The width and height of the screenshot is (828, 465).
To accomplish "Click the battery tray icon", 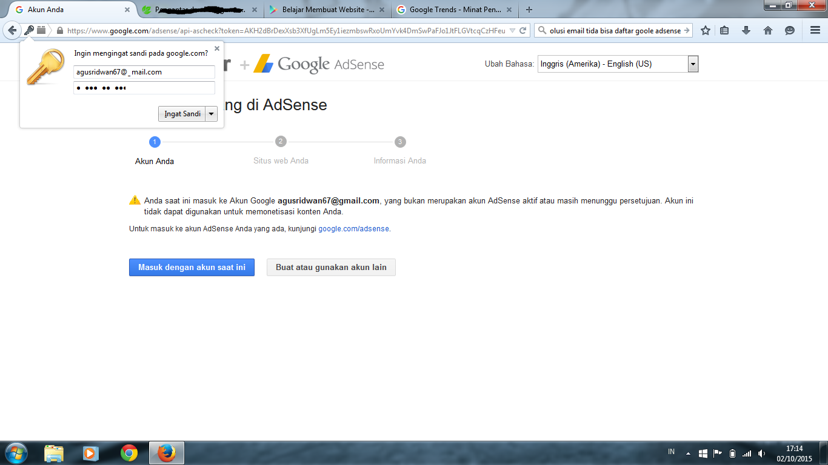I will (x=732, y=453).
